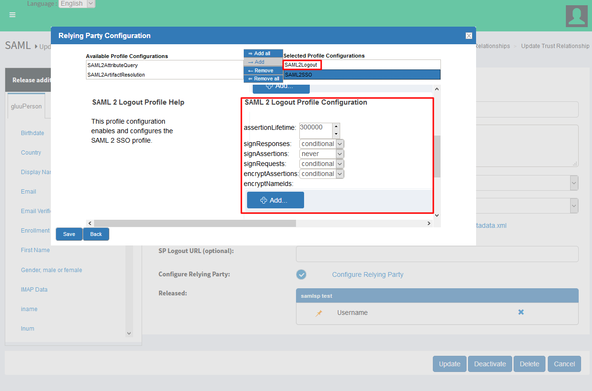592x391 pixels.
Task: Select the Enrollment attribute
Action: 35,231
